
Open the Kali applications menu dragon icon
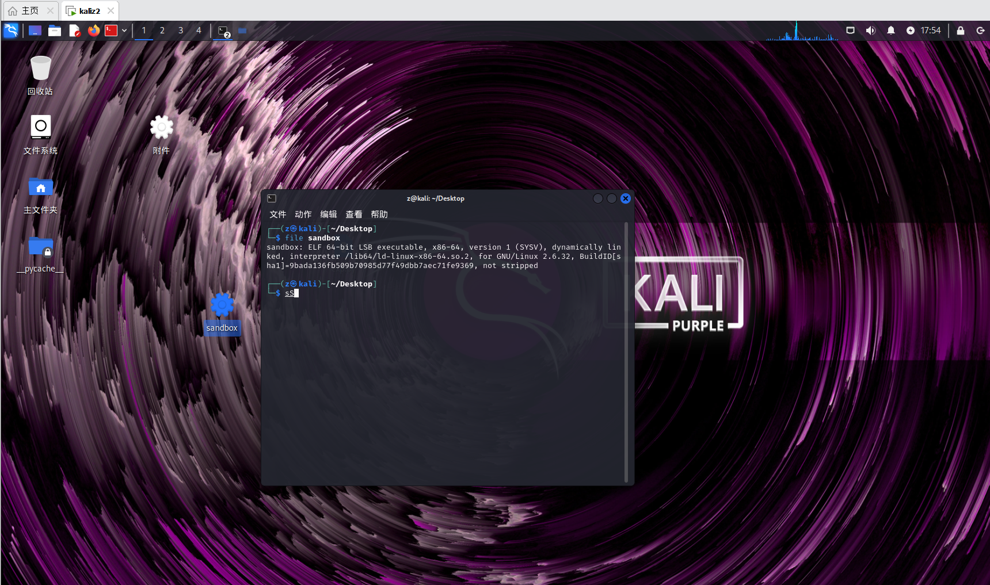click(x=11, y=30)
